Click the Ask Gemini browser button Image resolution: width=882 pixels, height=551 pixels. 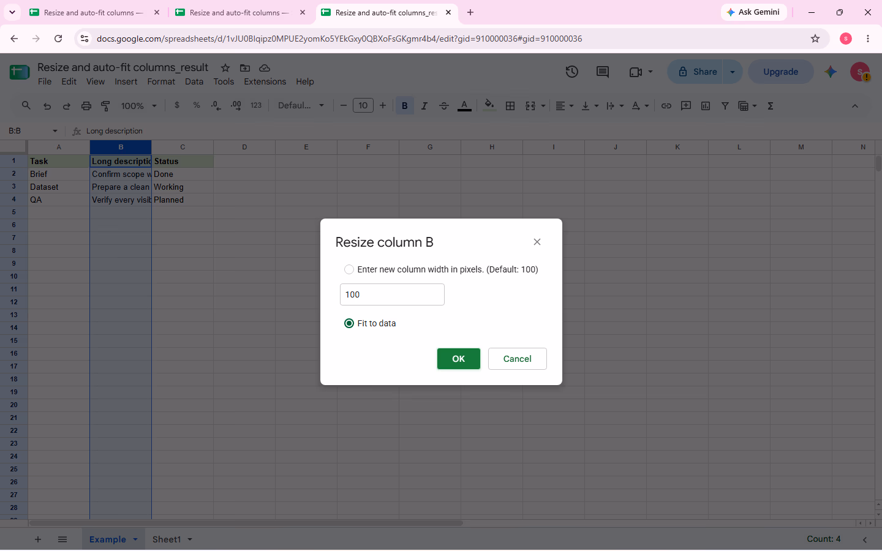click(753, 12)
